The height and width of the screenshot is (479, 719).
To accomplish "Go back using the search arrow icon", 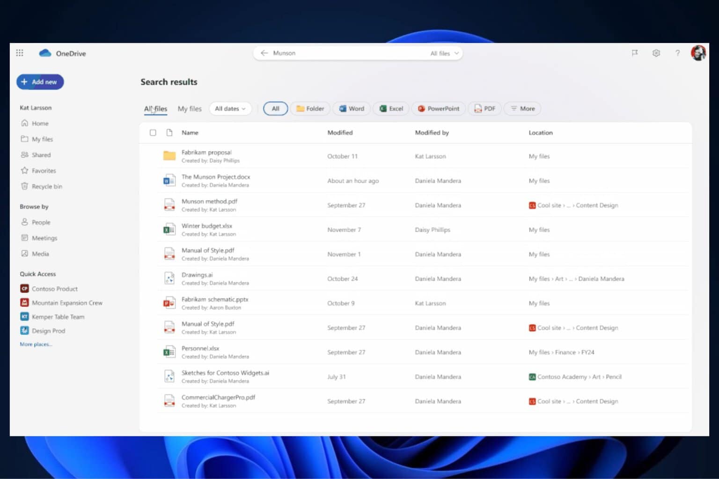I will point(264,53).
